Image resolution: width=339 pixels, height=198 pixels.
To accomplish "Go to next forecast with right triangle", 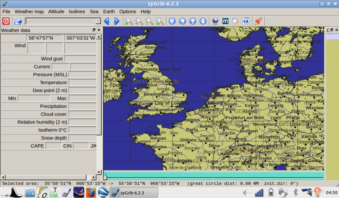I will [117, 21].
